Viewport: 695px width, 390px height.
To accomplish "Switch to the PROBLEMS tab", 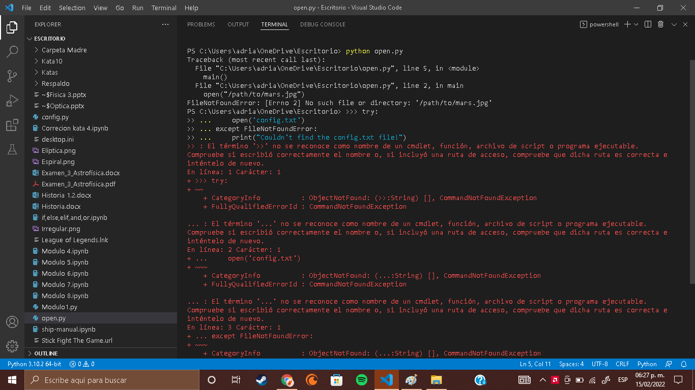I will pyautogui.click(x=201, y=24).
